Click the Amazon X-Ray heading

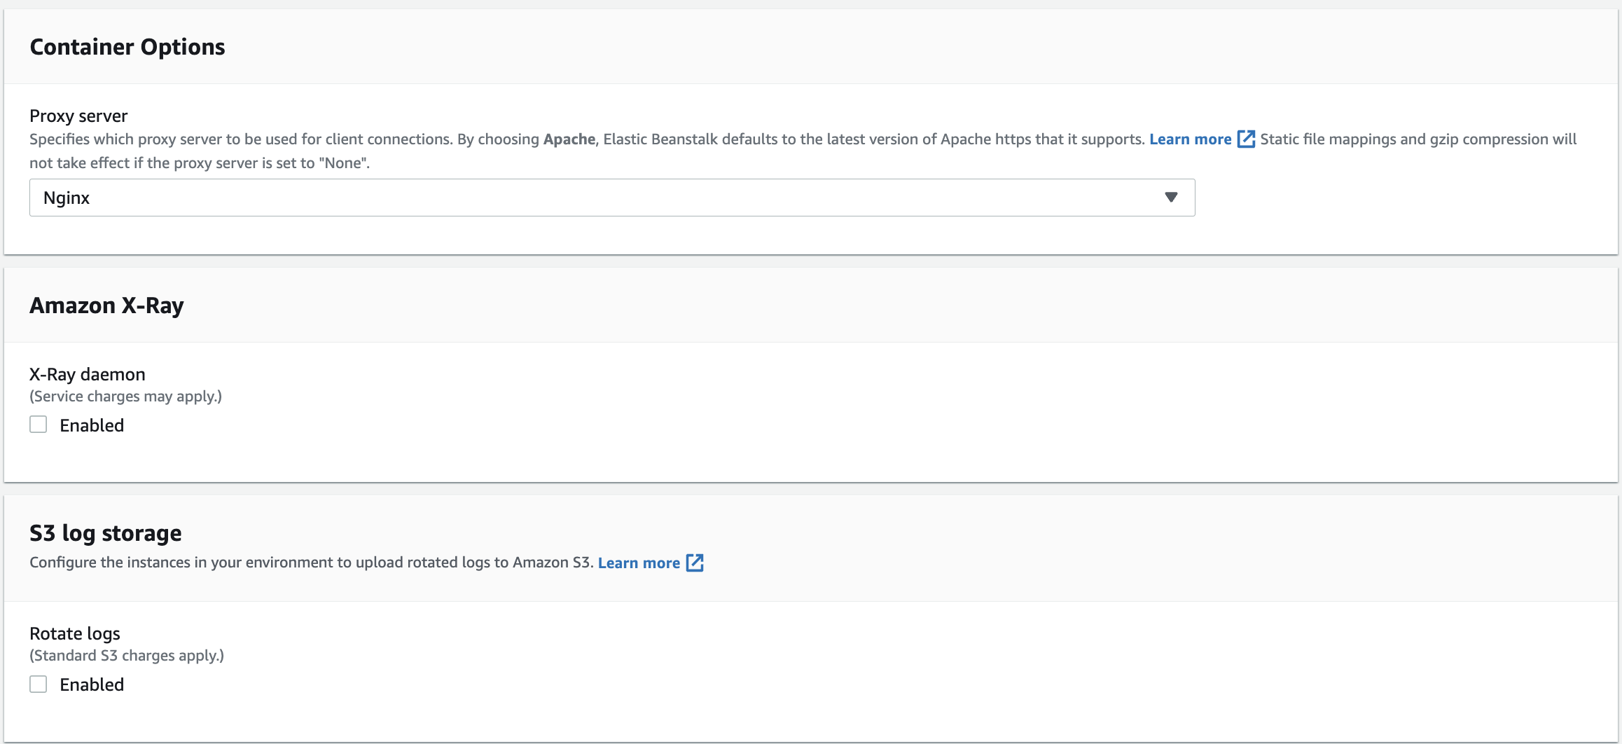106,305
